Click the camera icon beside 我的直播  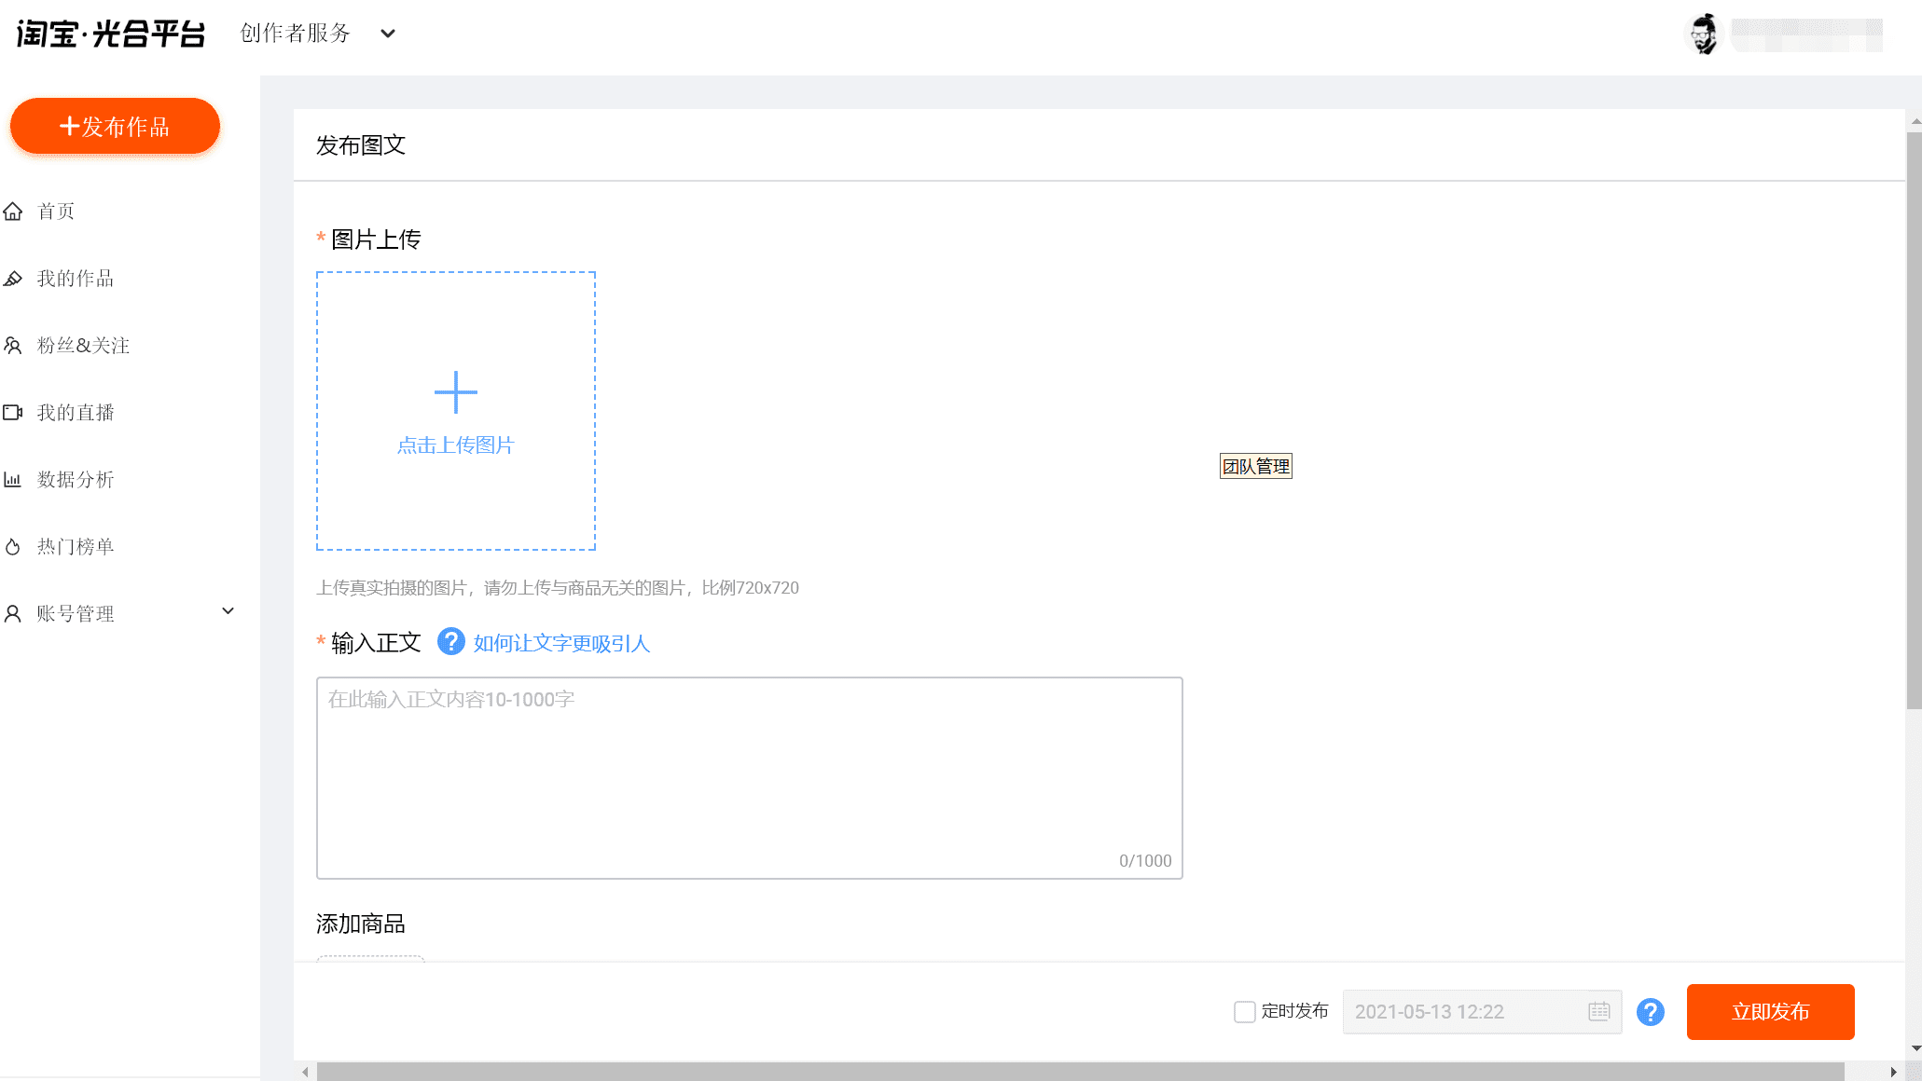pos(13,412)
